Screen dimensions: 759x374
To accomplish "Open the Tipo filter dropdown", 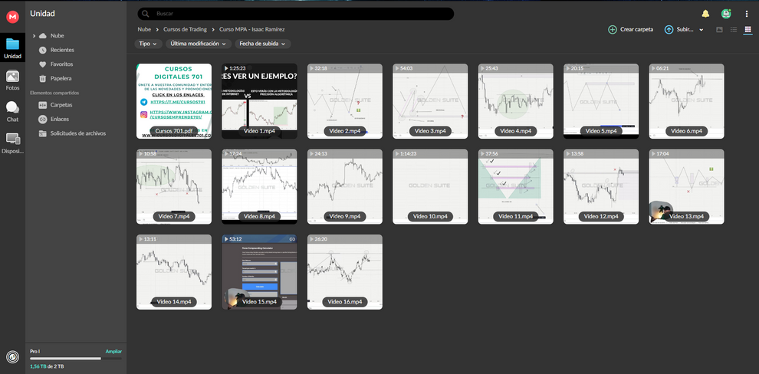I will (x=149, y=44).
